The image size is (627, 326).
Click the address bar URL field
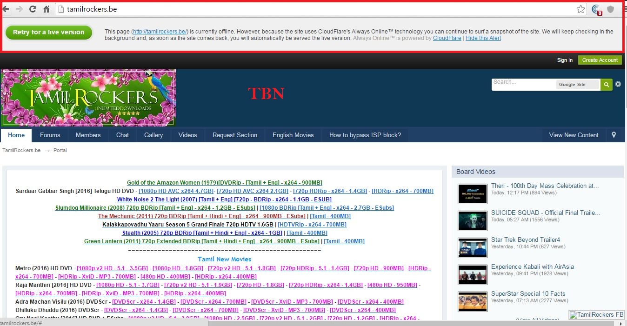321,9
